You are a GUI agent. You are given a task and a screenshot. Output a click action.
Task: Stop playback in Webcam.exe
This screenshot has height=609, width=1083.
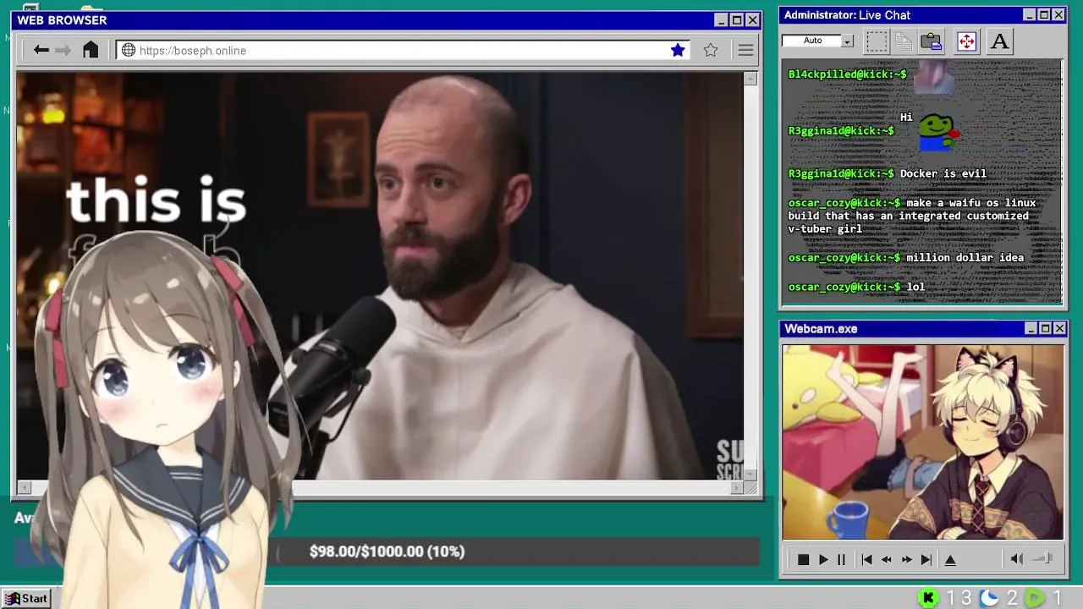pos(803,560)
